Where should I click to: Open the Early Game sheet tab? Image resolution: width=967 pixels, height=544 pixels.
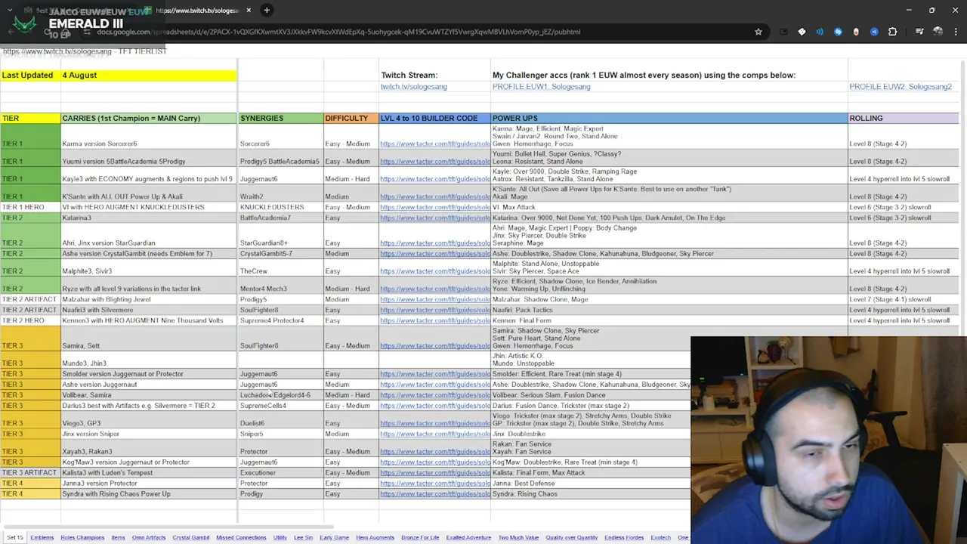click(334, 537)
